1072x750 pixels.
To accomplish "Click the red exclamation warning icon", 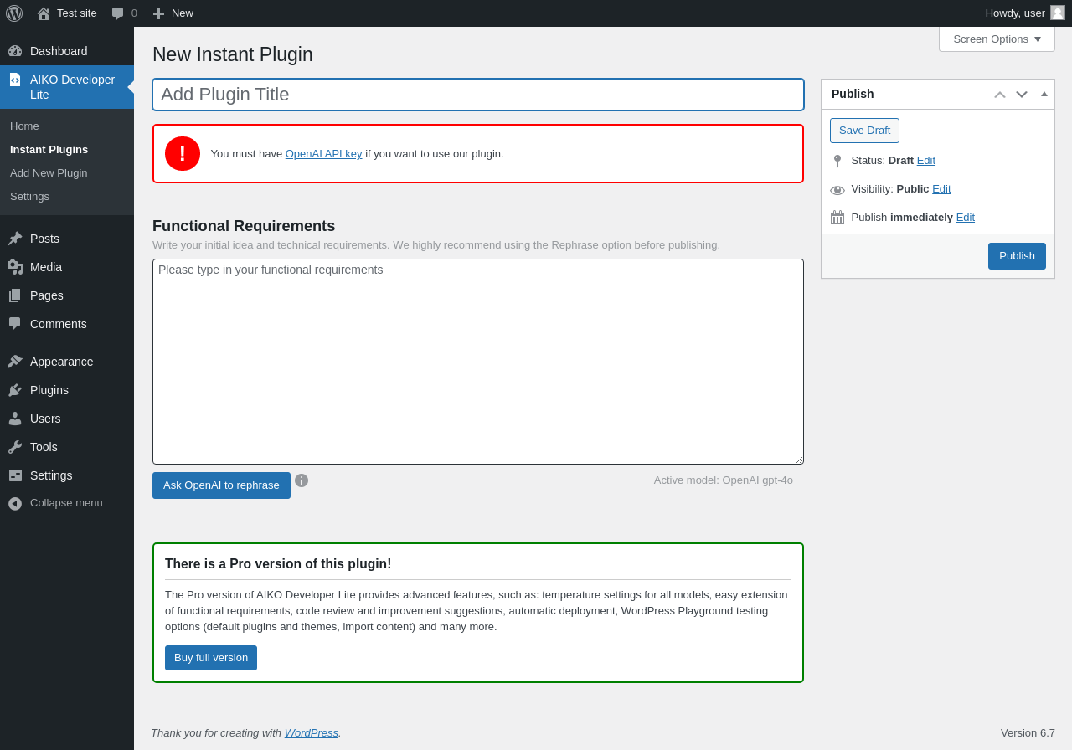I will (183, 154).
